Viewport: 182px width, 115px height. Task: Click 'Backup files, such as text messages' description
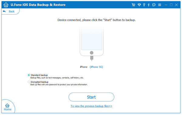tap(57, 78)
